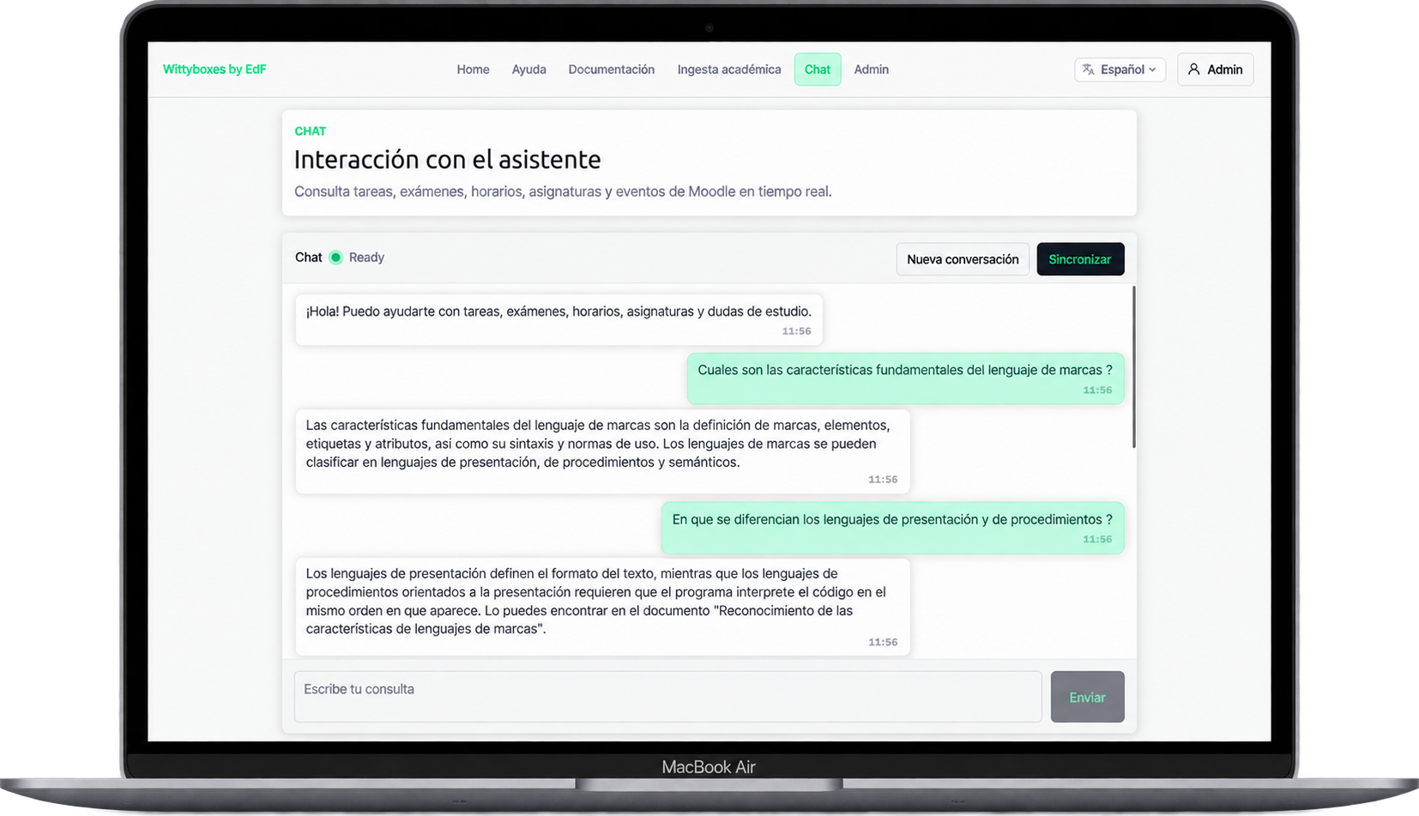
Task: Click the Enviar send button
Action: 1087,697
